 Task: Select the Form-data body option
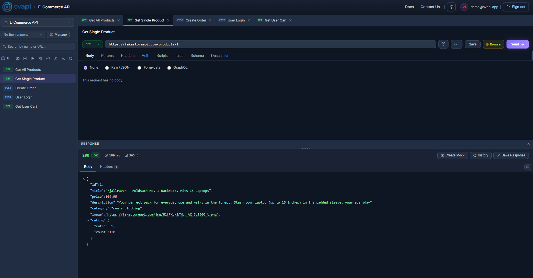(139, 67)
